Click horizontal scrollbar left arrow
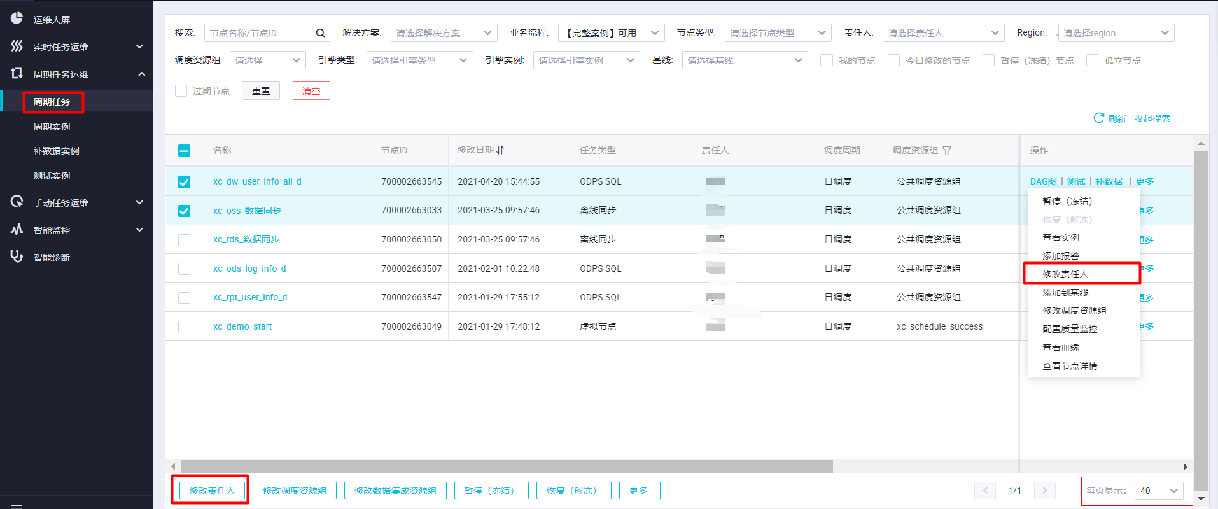This screenshot has width=1218, height=509. (173, 466)
